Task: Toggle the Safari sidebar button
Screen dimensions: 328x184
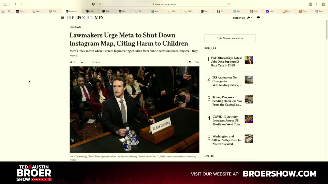Action: (x=5, y=4)
